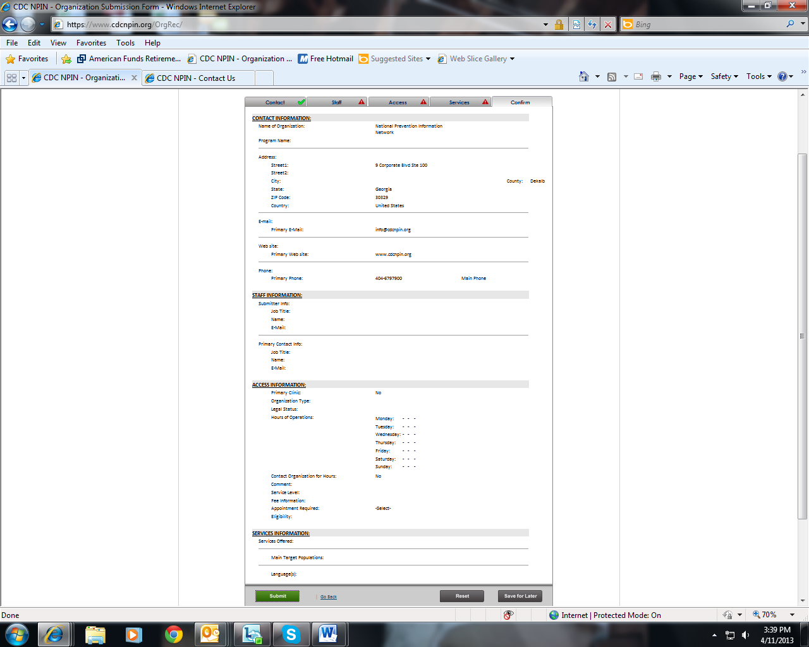Click the browser Forward arrow button
This screenshot has height=647, width=809.
[x=28, y=24]
